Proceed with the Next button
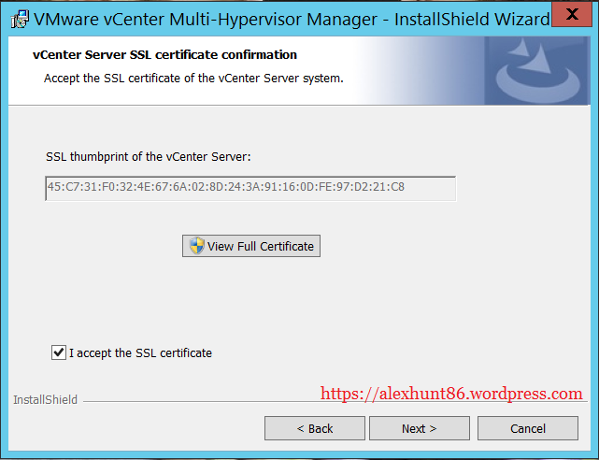The image size is (599, 460). 420,428
